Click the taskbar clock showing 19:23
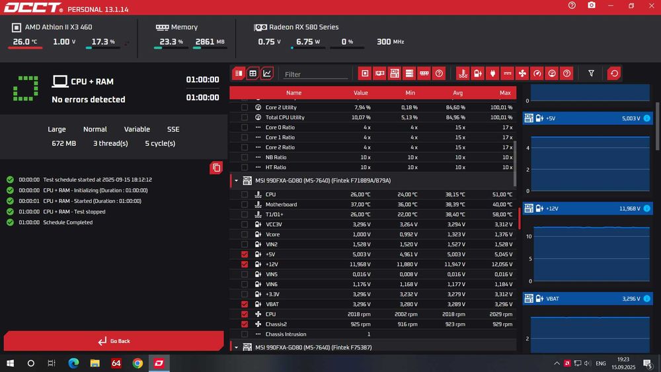Screen dimensions: 661x372 tap(623, 363)
